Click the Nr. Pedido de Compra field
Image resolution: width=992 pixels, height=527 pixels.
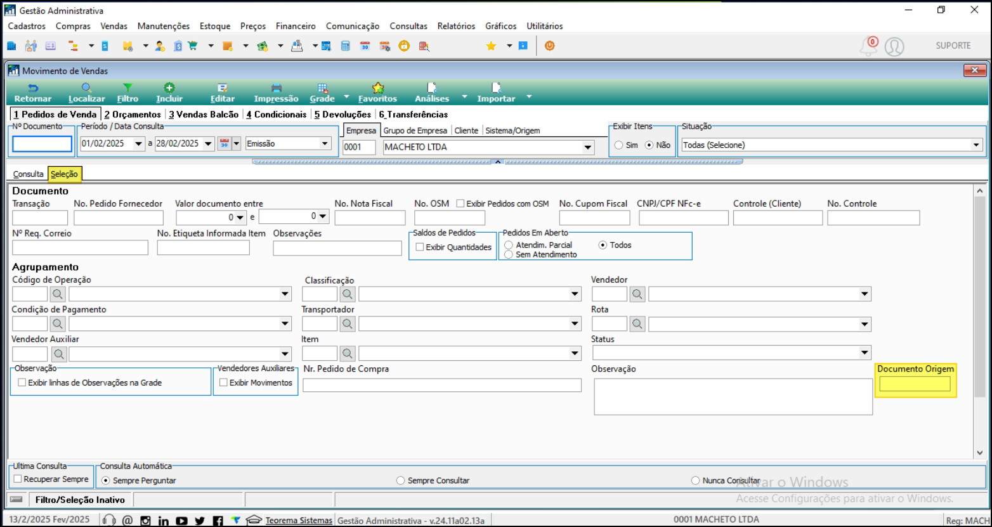coord(442,385)
